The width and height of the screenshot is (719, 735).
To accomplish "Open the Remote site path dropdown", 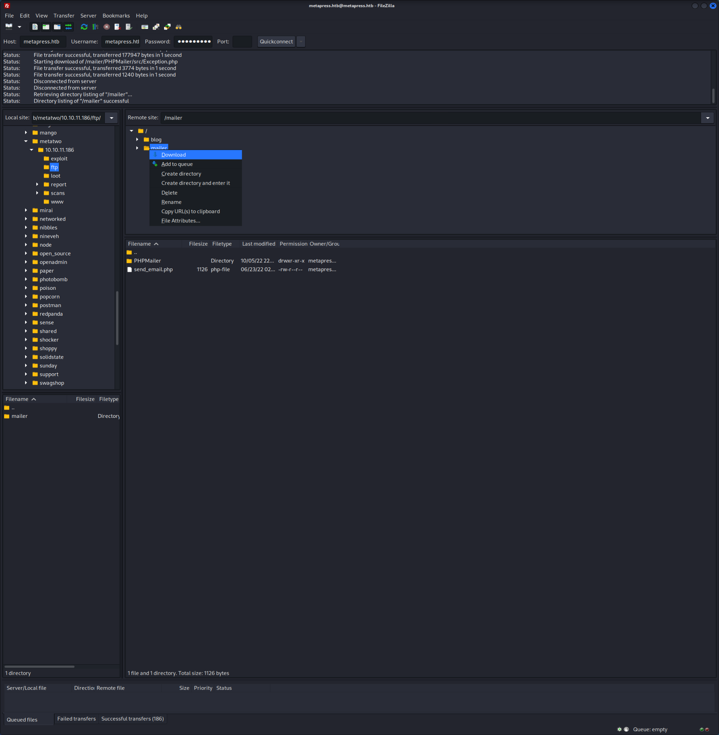I will pyautogui.click(x=708, y=118).
